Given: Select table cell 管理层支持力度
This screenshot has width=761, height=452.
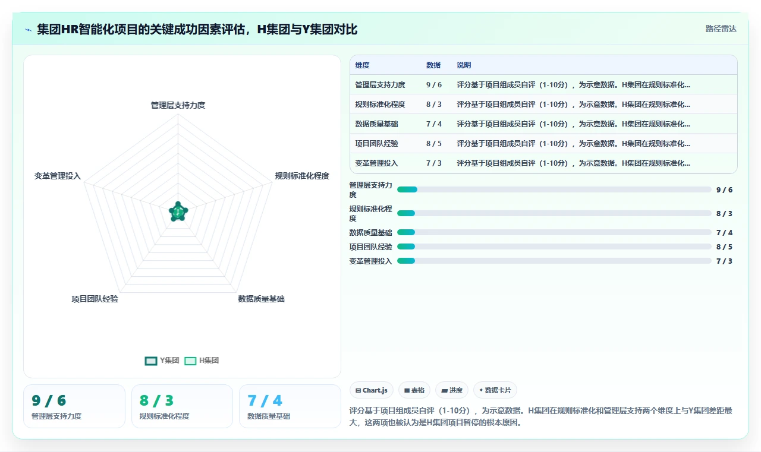Looking at the screenshot, I should click(x=380, y=85).
